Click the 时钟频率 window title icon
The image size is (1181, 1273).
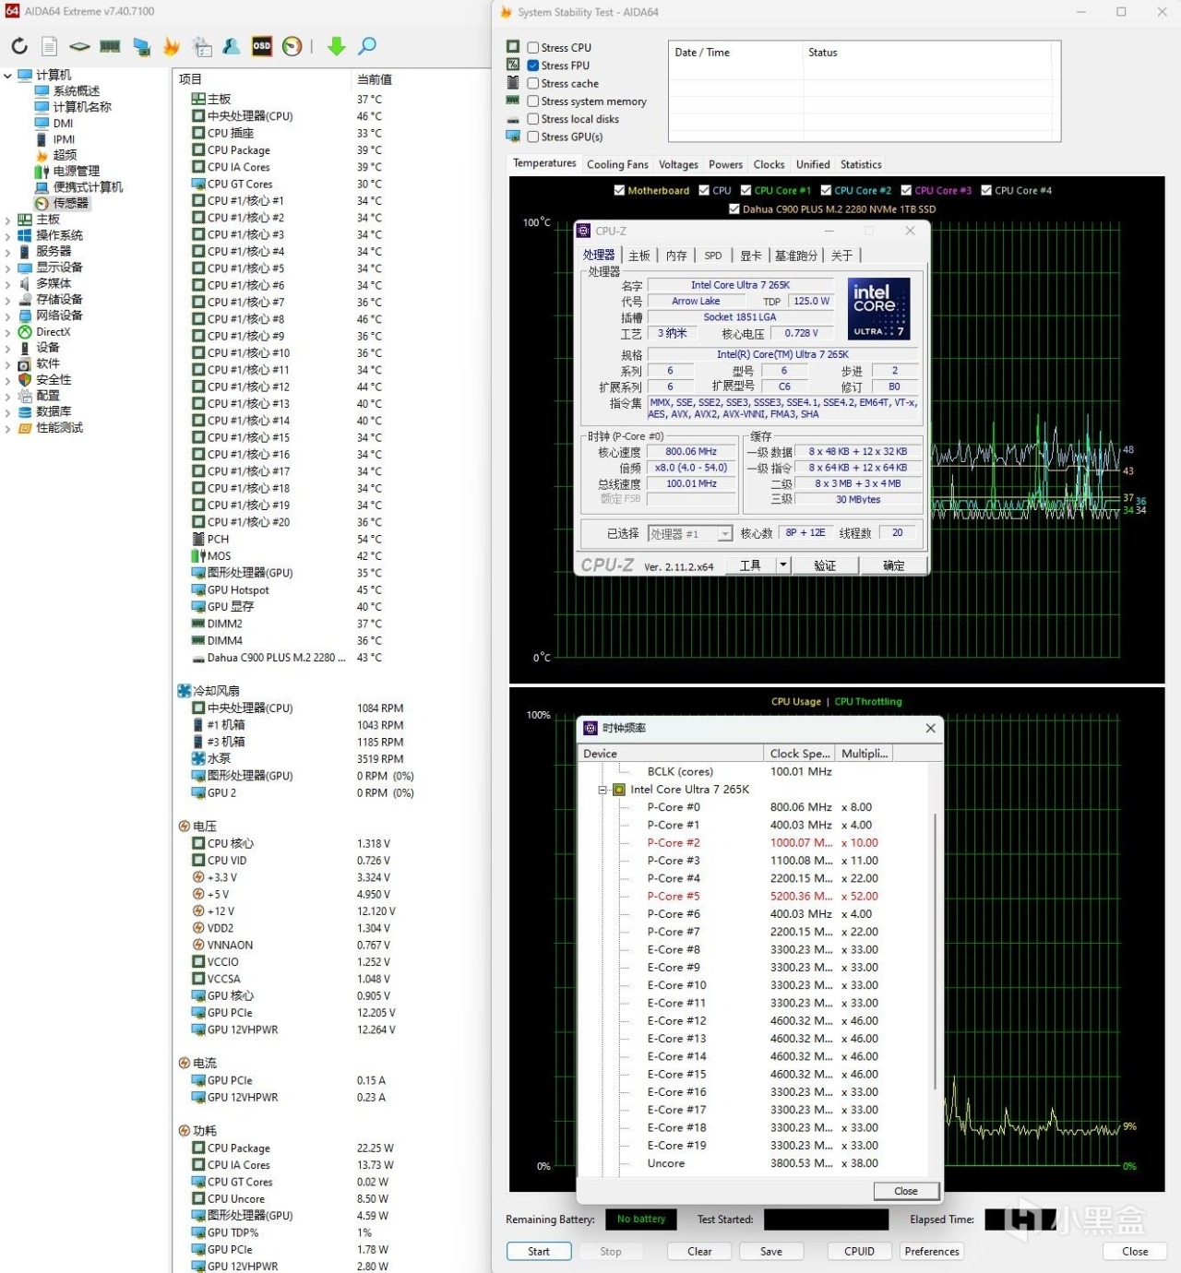coord(590,728)
